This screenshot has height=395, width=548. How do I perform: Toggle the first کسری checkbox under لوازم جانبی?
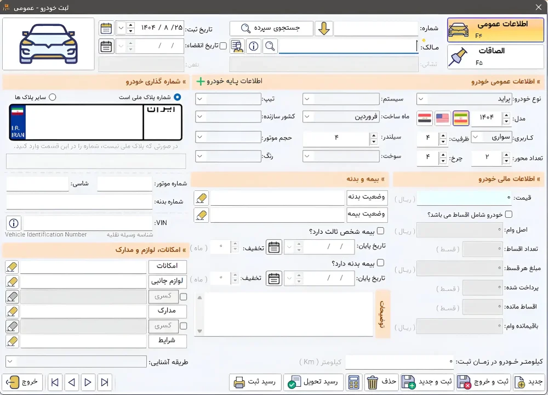[183, 297]
